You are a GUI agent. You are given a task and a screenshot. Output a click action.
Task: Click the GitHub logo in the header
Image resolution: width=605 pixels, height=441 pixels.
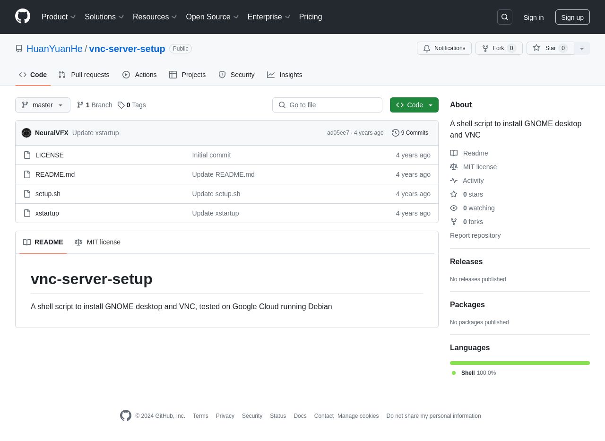23,17
